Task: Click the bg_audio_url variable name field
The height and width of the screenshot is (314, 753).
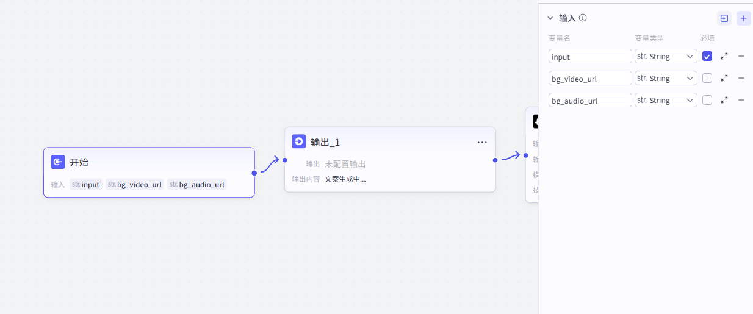Action: tap(590, 100)
